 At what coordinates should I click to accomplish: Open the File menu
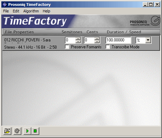click(6, 11)
